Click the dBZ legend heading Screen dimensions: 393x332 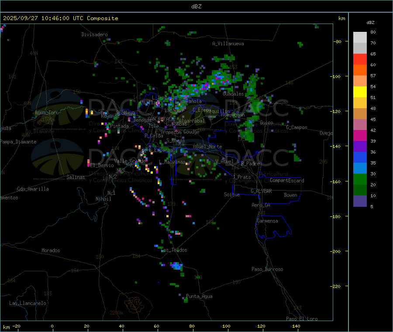click(370, 23)
